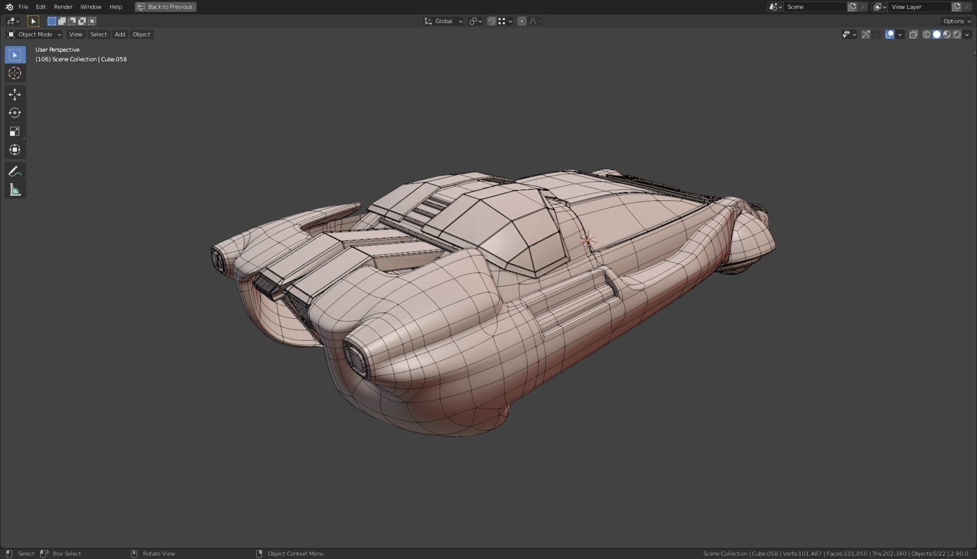Open the viewport Select menu
Screen dimensions: 977x559
tap(98, 34)
